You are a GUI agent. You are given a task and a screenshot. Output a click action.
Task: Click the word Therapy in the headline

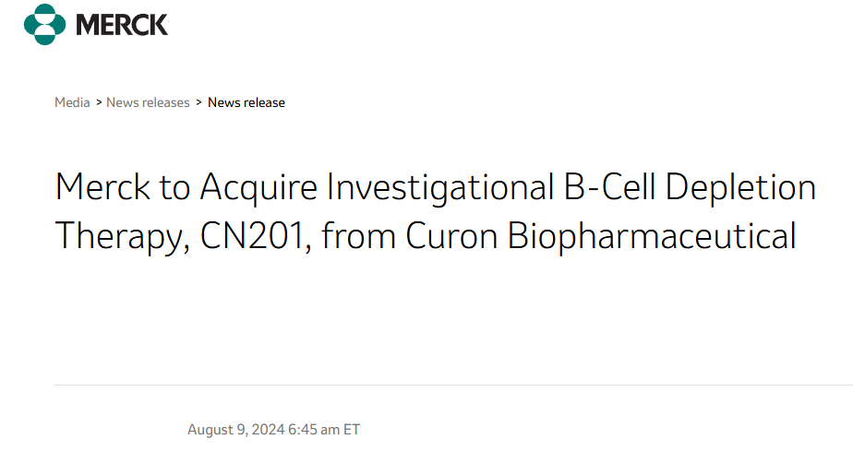pos(119,237)
